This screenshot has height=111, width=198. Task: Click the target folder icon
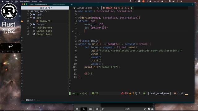click(34, 24)
